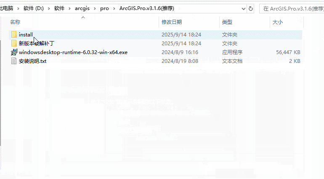Open address bar history dropdown
324x179 pixels.
pos(243,9)
